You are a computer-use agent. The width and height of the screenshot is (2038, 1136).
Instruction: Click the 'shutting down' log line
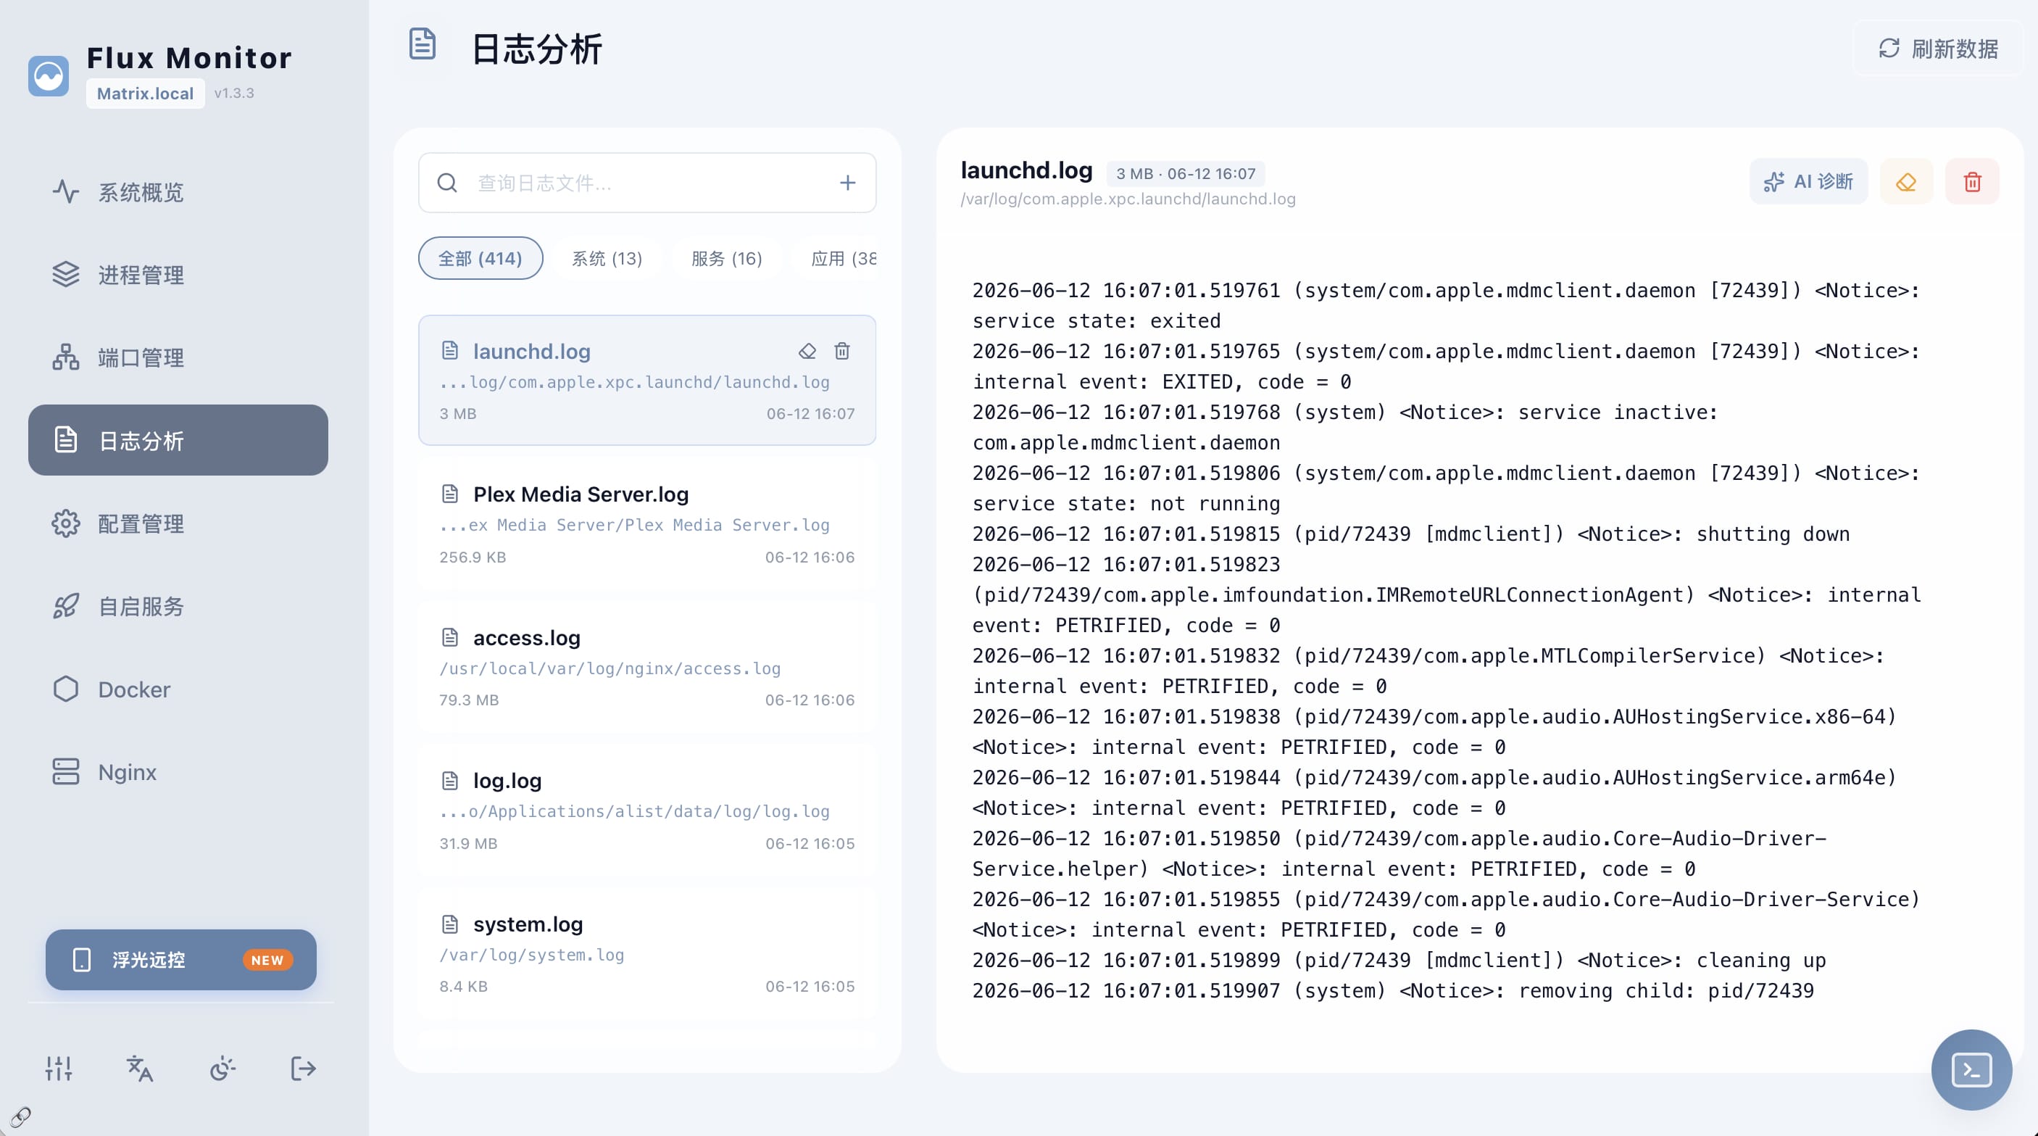coord(1410,534)
